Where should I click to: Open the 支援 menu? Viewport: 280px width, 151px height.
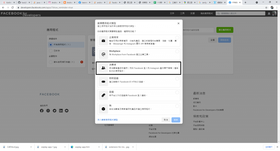click(x=192, y=13)
